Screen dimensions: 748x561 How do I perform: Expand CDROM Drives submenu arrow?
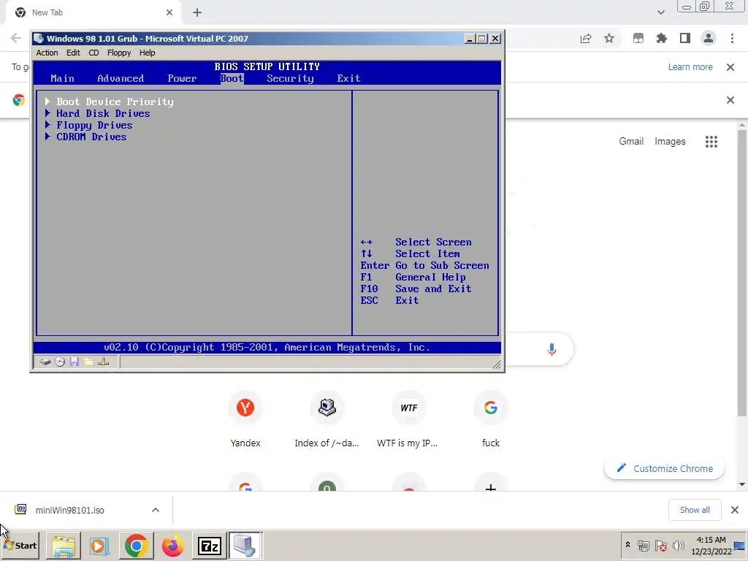[x=47, y=137]
